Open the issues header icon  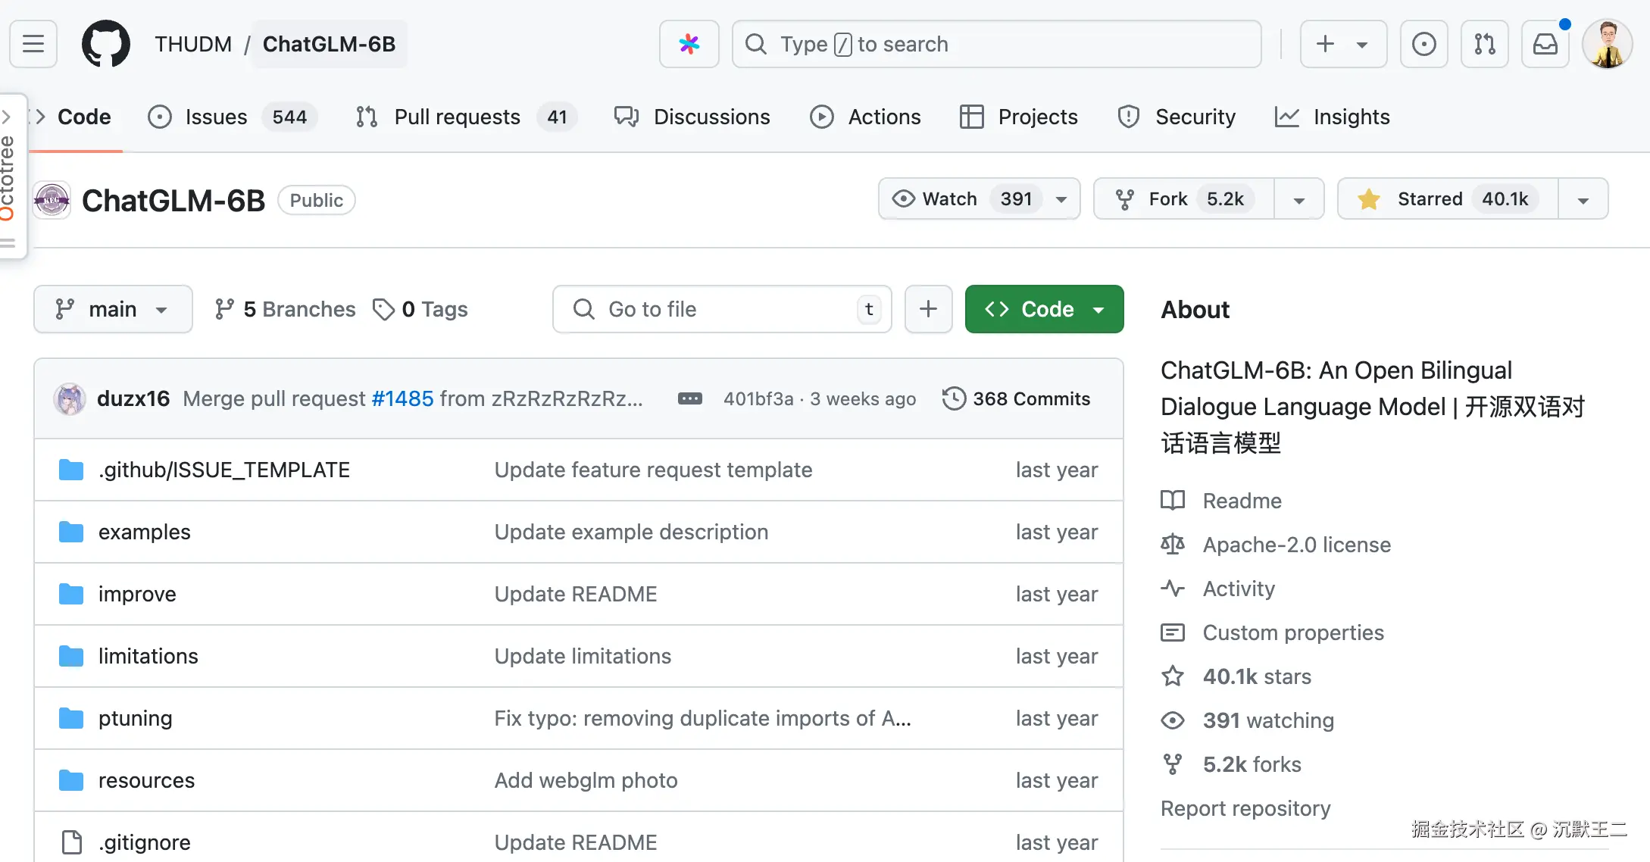tap(1423, 44)
